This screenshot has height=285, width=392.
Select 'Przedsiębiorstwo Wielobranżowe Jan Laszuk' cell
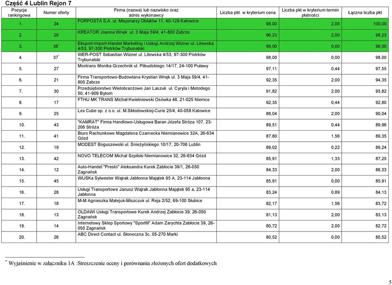[146, 91]
